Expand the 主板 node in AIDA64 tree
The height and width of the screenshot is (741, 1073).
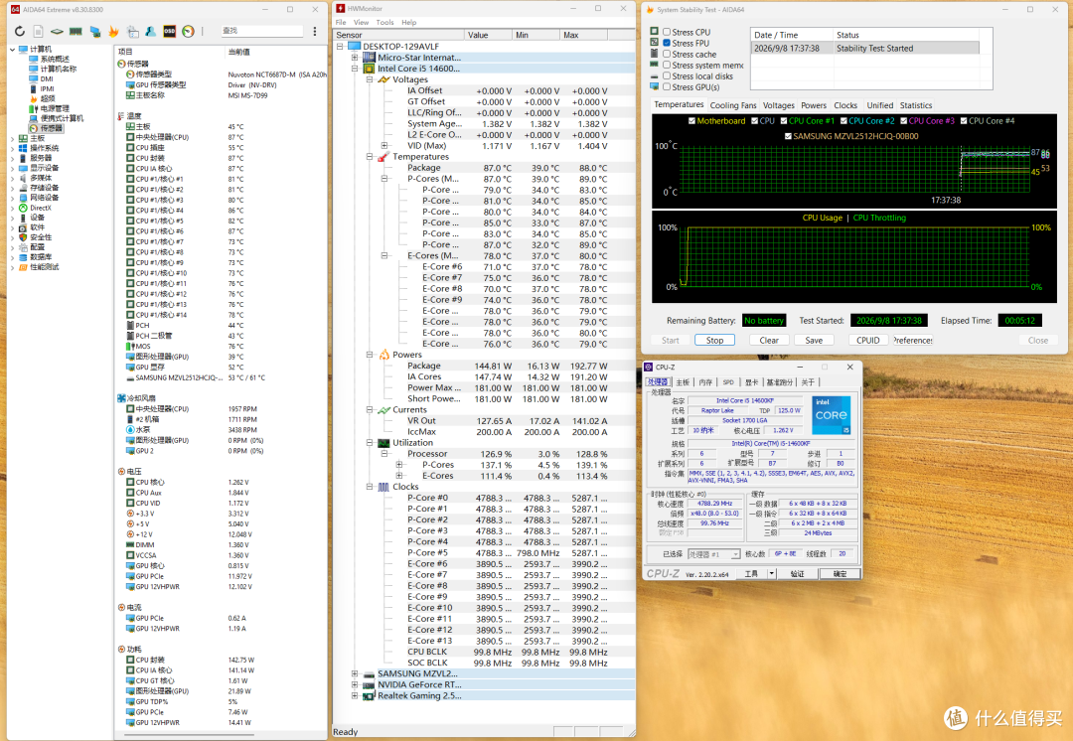(x=12, y=138)
